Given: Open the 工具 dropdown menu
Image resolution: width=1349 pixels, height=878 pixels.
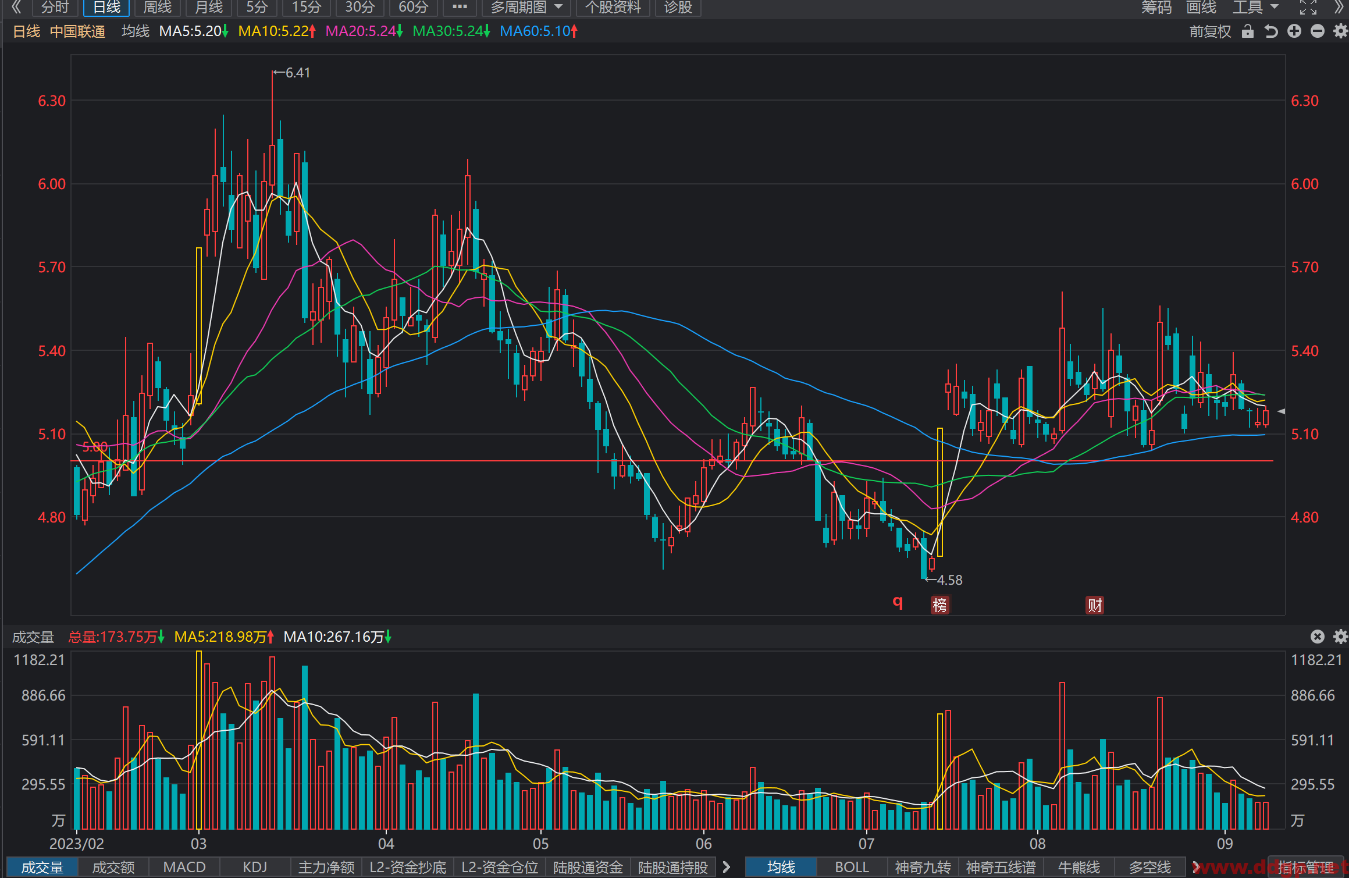Looking at the screenshot, I should pyautogui.click(x=1255, y=7).
